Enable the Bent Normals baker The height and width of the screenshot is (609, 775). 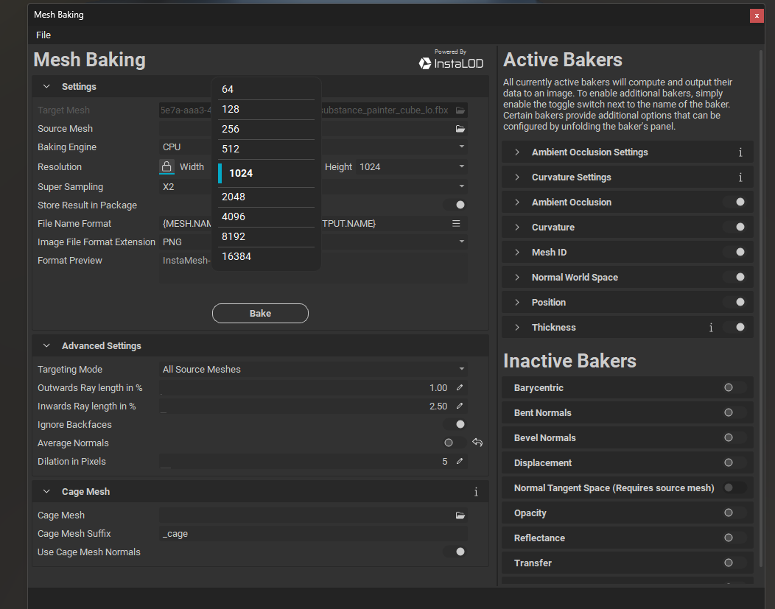[734, 413]
